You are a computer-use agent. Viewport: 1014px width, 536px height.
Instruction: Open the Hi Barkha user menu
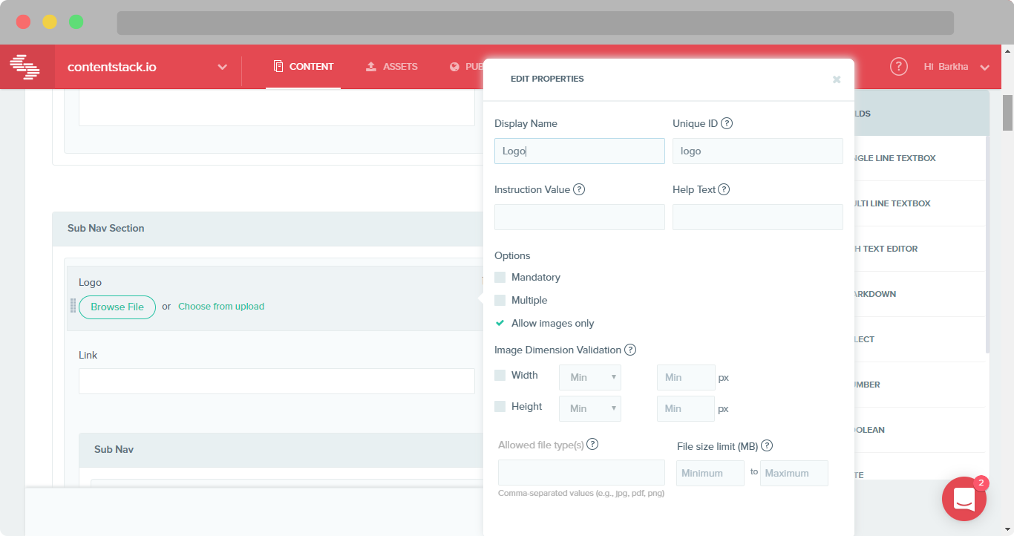click(957, 67)
